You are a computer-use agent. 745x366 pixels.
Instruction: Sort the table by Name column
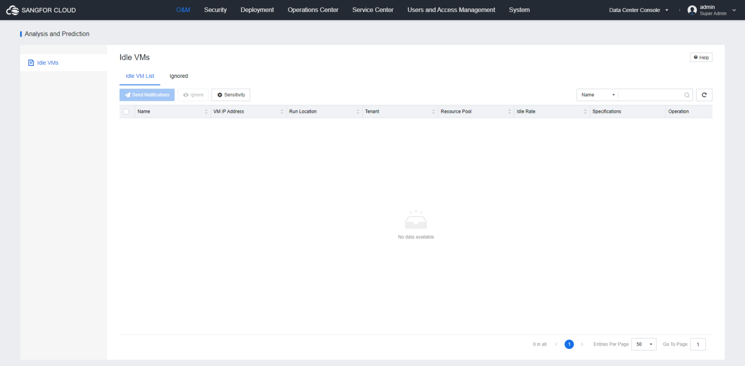click(x=206, y=111)
